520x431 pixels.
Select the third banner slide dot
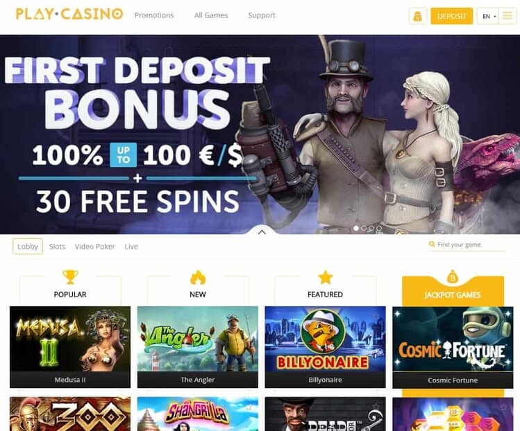coord(371,228)
